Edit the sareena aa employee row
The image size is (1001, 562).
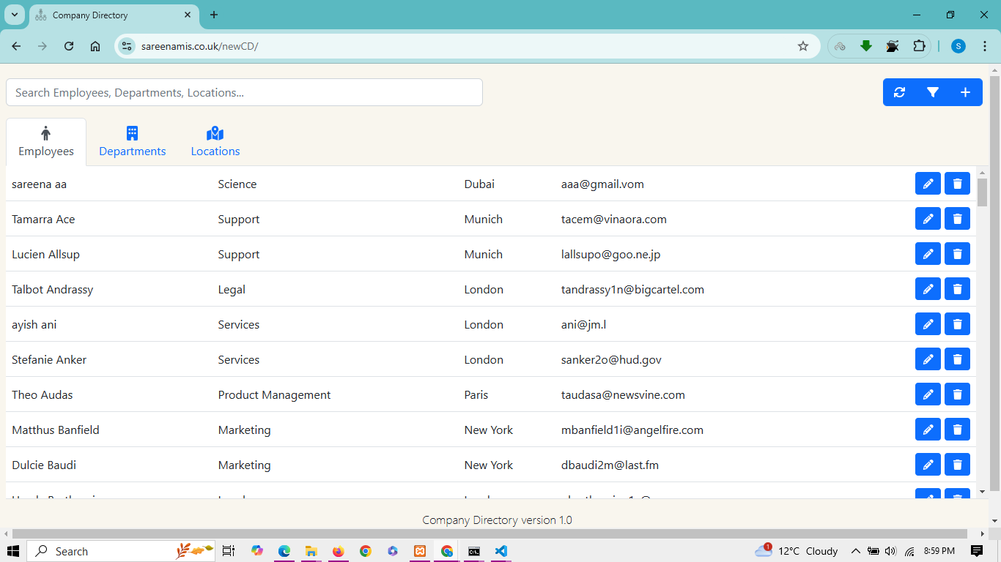click(928, 184)
